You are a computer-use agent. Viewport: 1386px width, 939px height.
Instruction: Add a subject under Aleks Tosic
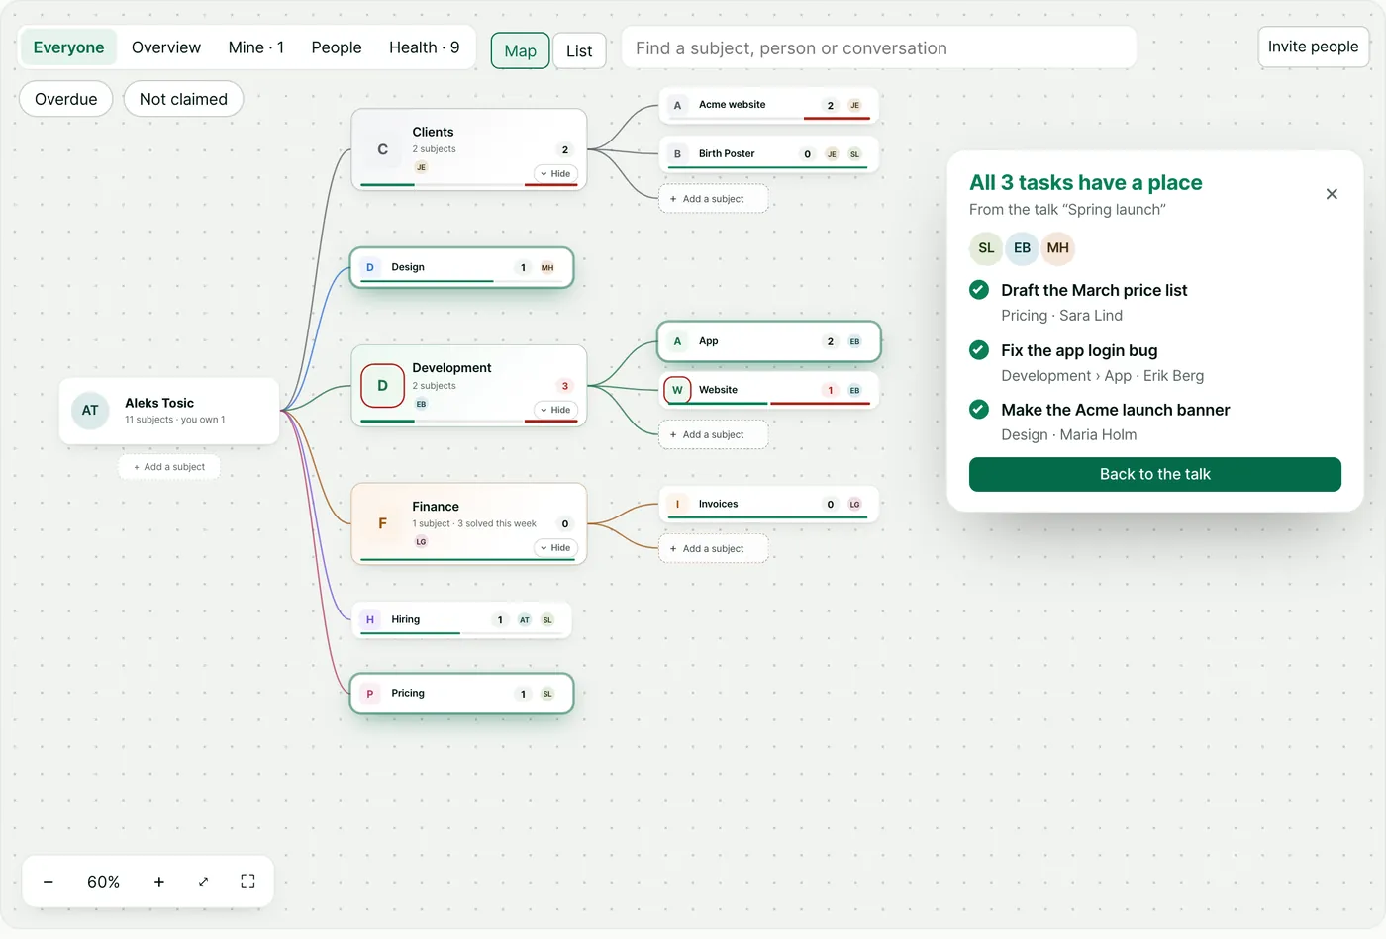[169, 467]
